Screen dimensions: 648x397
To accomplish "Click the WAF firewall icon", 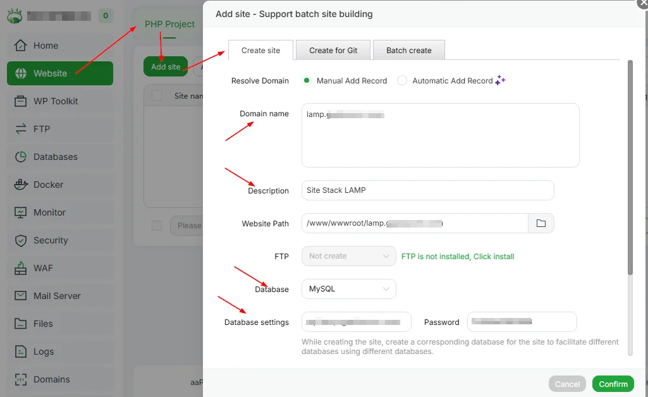I will (21, 268).
